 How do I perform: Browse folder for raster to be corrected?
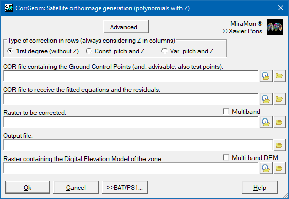point(279,122)
